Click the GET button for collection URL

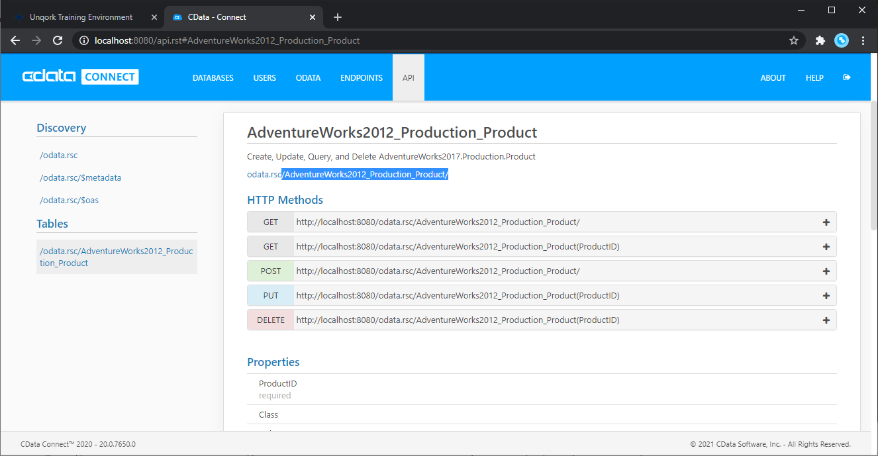point(271,222)
